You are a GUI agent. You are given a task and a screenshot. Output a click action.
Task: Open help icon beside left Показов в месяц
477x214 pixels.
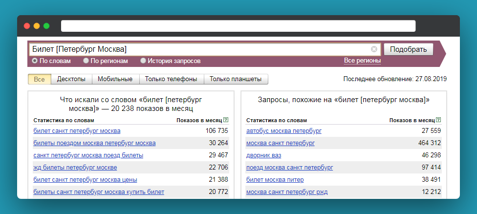[x=225, y=120]
